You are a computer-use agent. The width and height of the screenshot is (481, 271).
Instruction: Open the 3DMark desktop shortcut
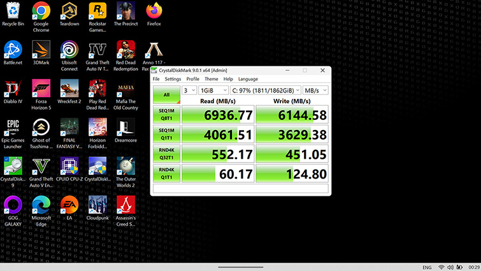coord(41,50)
